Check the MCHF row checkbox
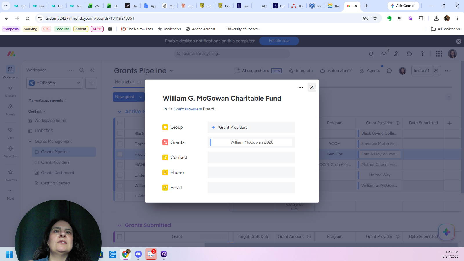This screenshot has width=464, height=261. click(120, 165)
